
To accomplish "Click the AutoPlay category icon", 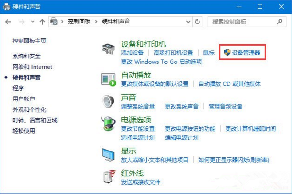I will [x=109, y=80].
